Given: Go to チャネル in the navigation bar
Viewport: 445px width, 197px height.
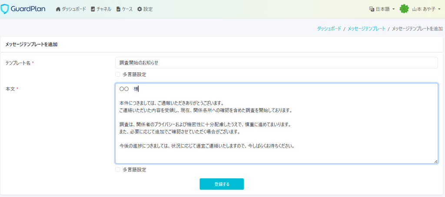Looking at the screenshot, I should 104,9.
